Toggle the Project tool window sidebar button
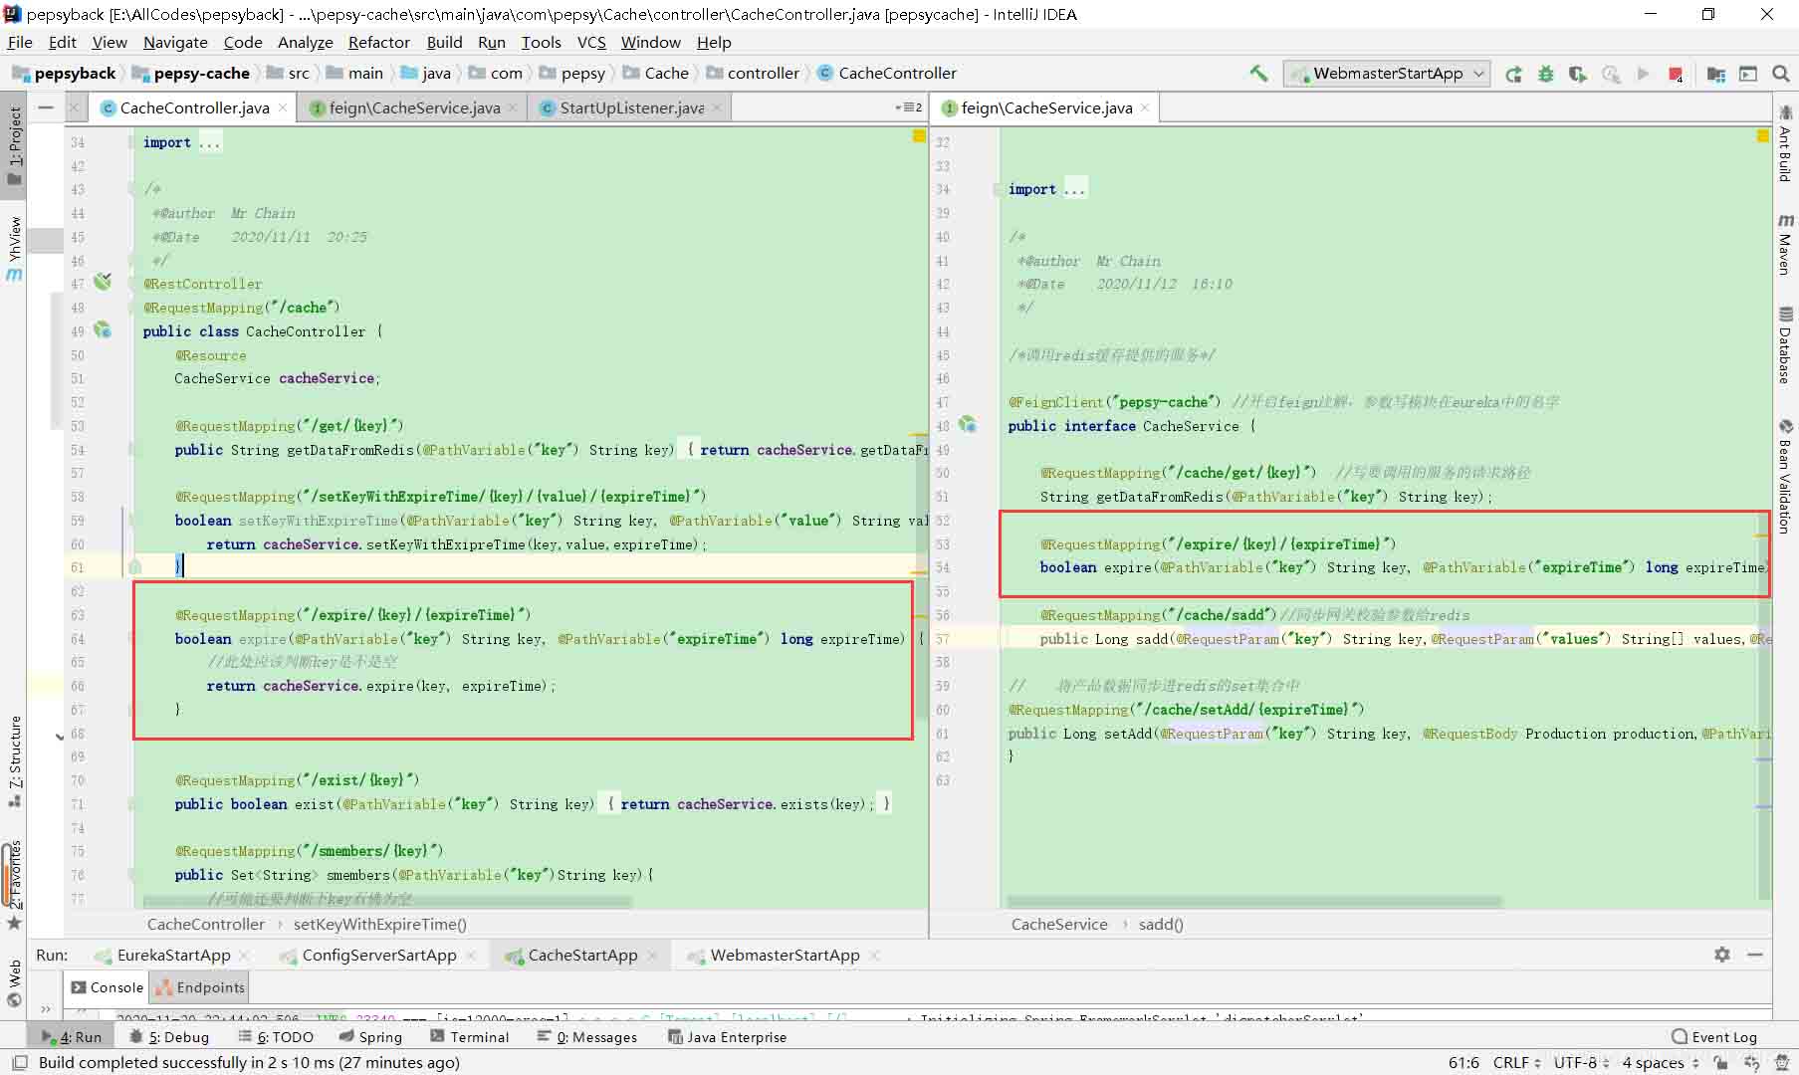 (14, 144)
